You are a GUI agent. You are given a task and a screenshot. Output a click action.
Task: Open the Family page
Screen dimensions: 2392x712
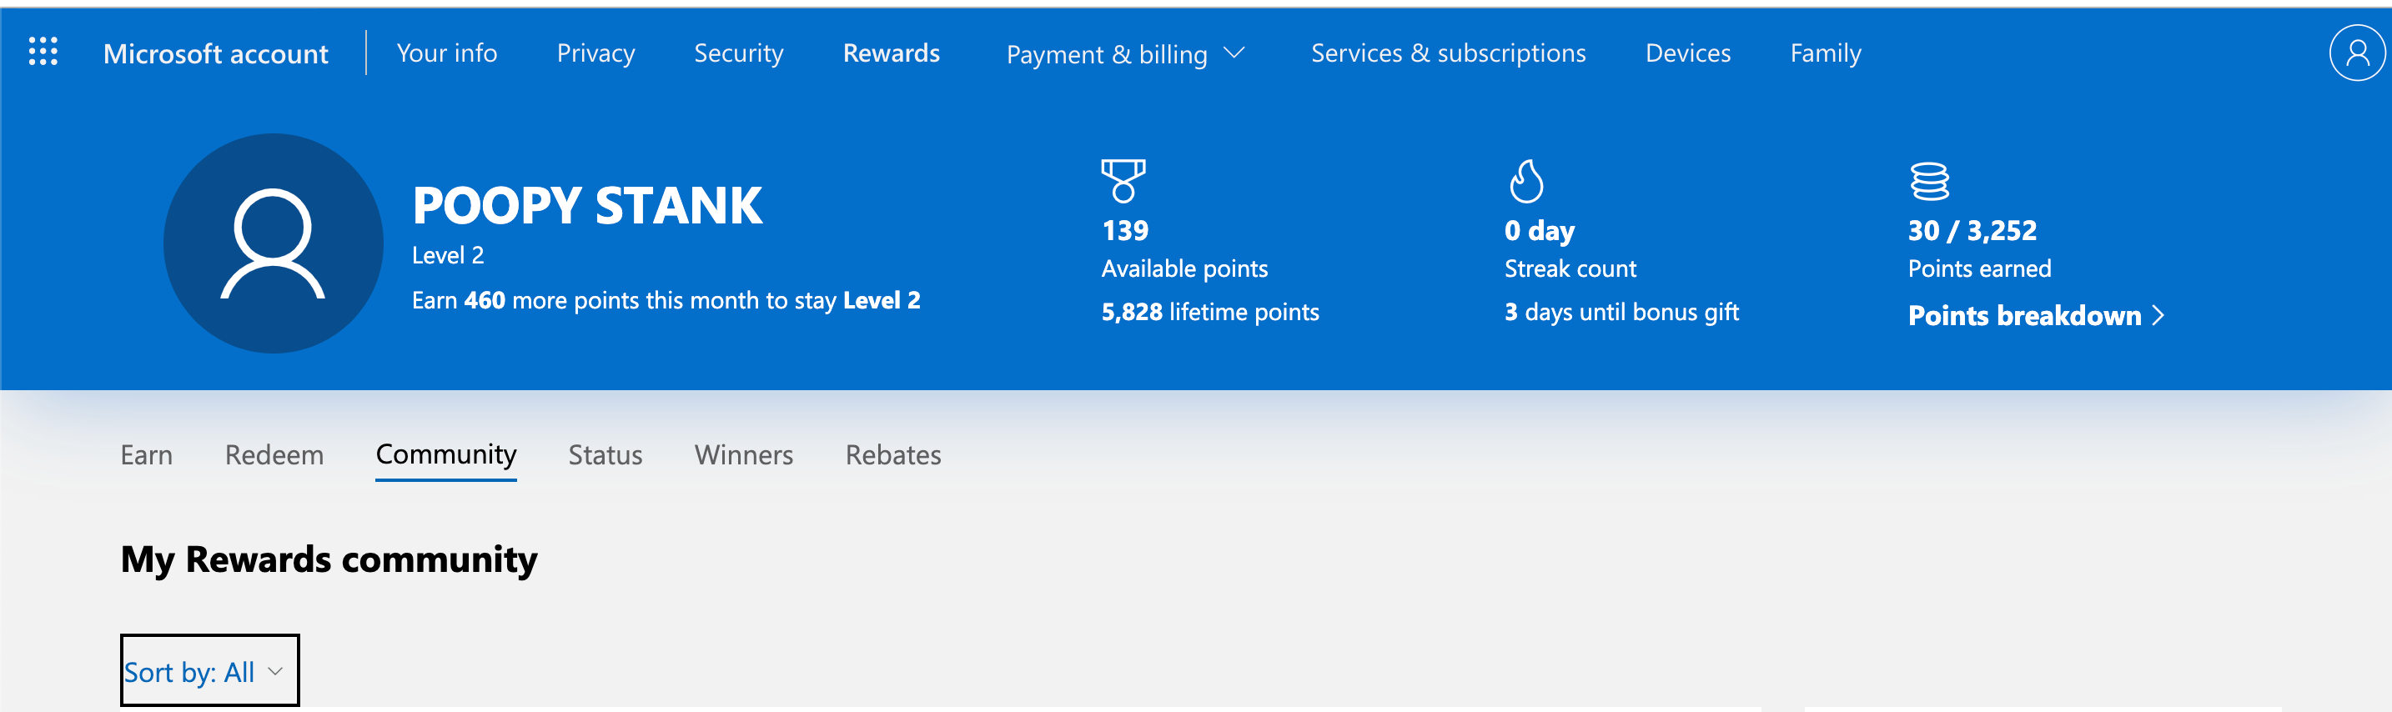tap(1825, 53)
